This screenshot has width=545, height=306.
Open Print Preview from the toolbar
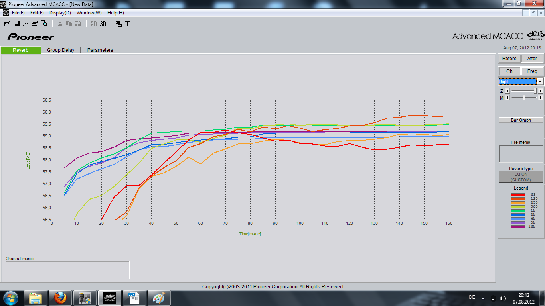click(x=44, y=24)
